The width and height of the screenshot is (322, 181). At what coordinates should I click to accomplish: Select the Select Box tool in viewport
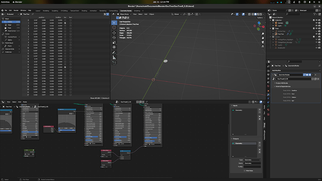(114, 22)
